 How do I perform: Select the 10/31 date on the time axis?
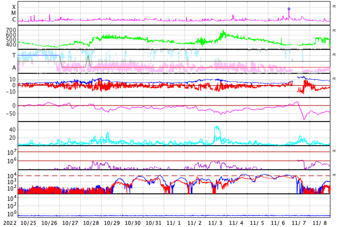pyautogui.click(x=153, y=223)
